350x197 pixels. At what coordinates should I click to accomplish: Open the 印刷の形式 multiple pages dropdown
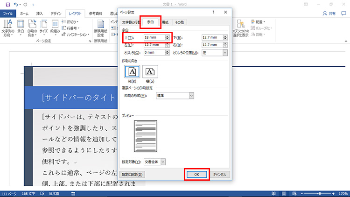pyautogui.click(x=191, y=96)
